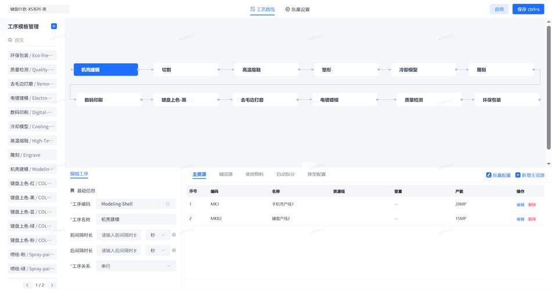The width and height of the screenshot is (552, 290).
Task: Go to next page of the template list
Action: 52,285
